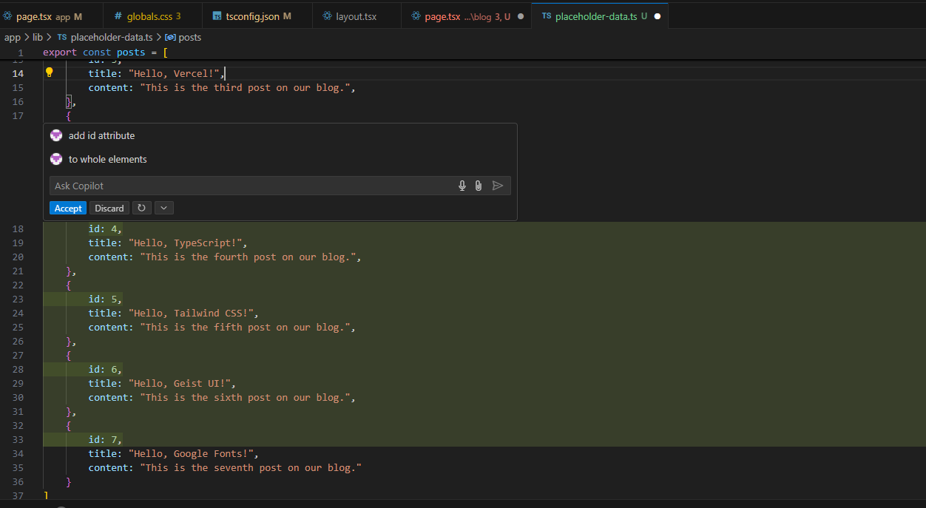Image resolution: width=926 pixels, height=508 pixels.
Task: Open the dropdown chevron beside the regenerate button
Action: (x=163, y=208)
